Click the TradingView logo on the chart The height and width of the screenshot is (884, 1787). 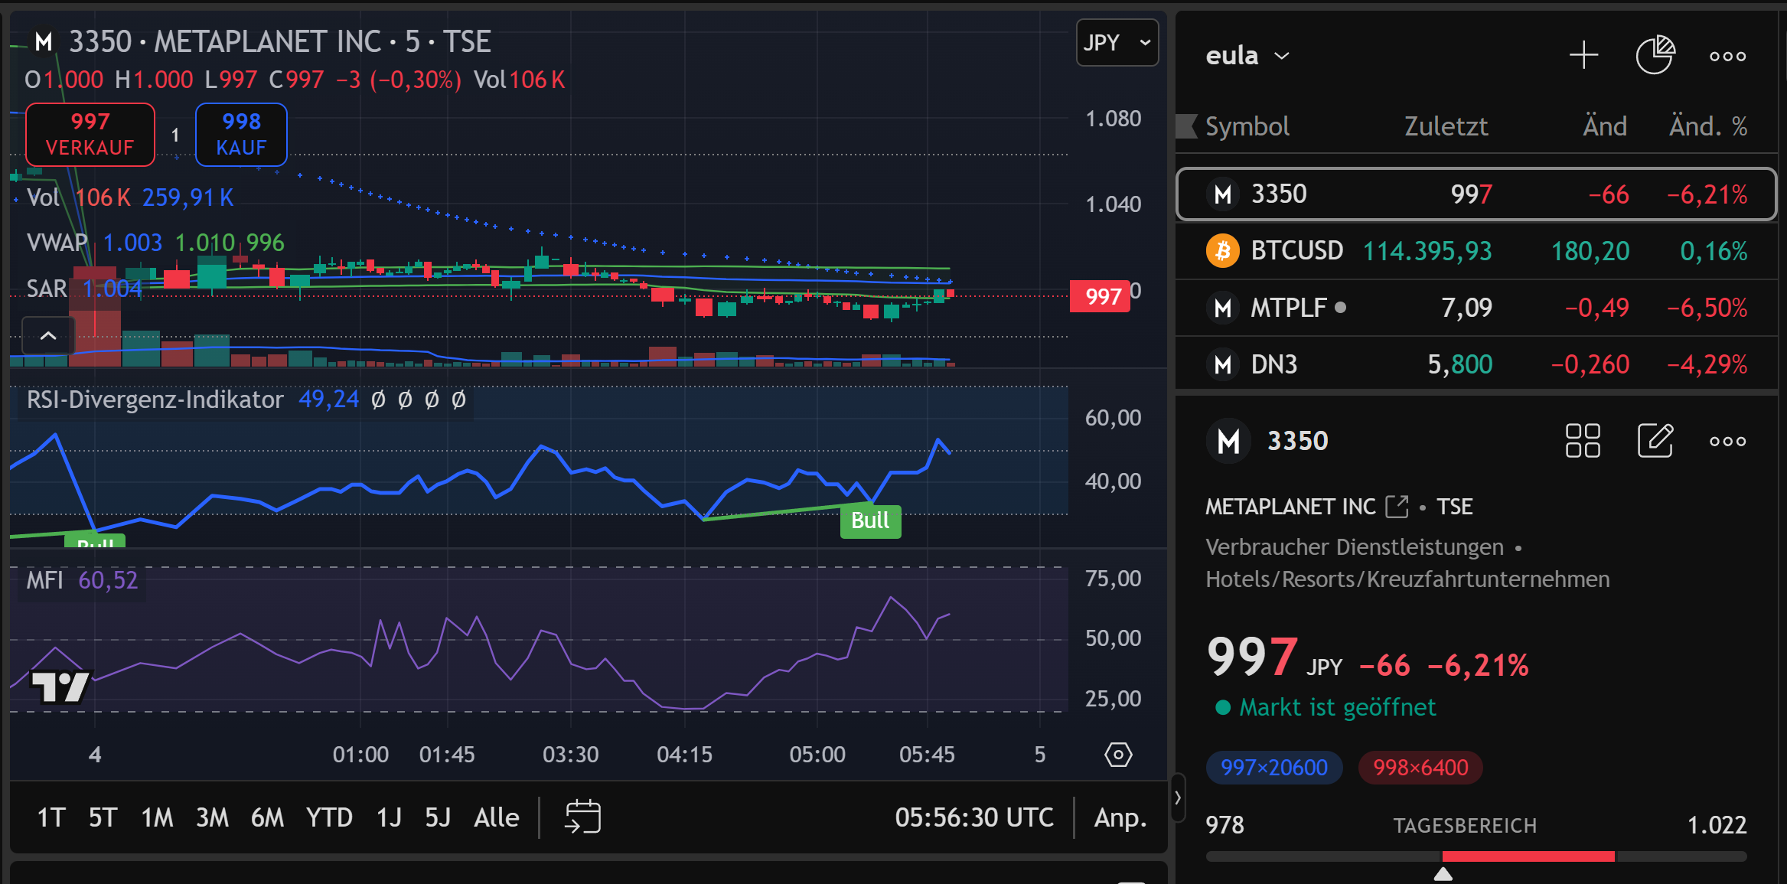coord(60,687)
